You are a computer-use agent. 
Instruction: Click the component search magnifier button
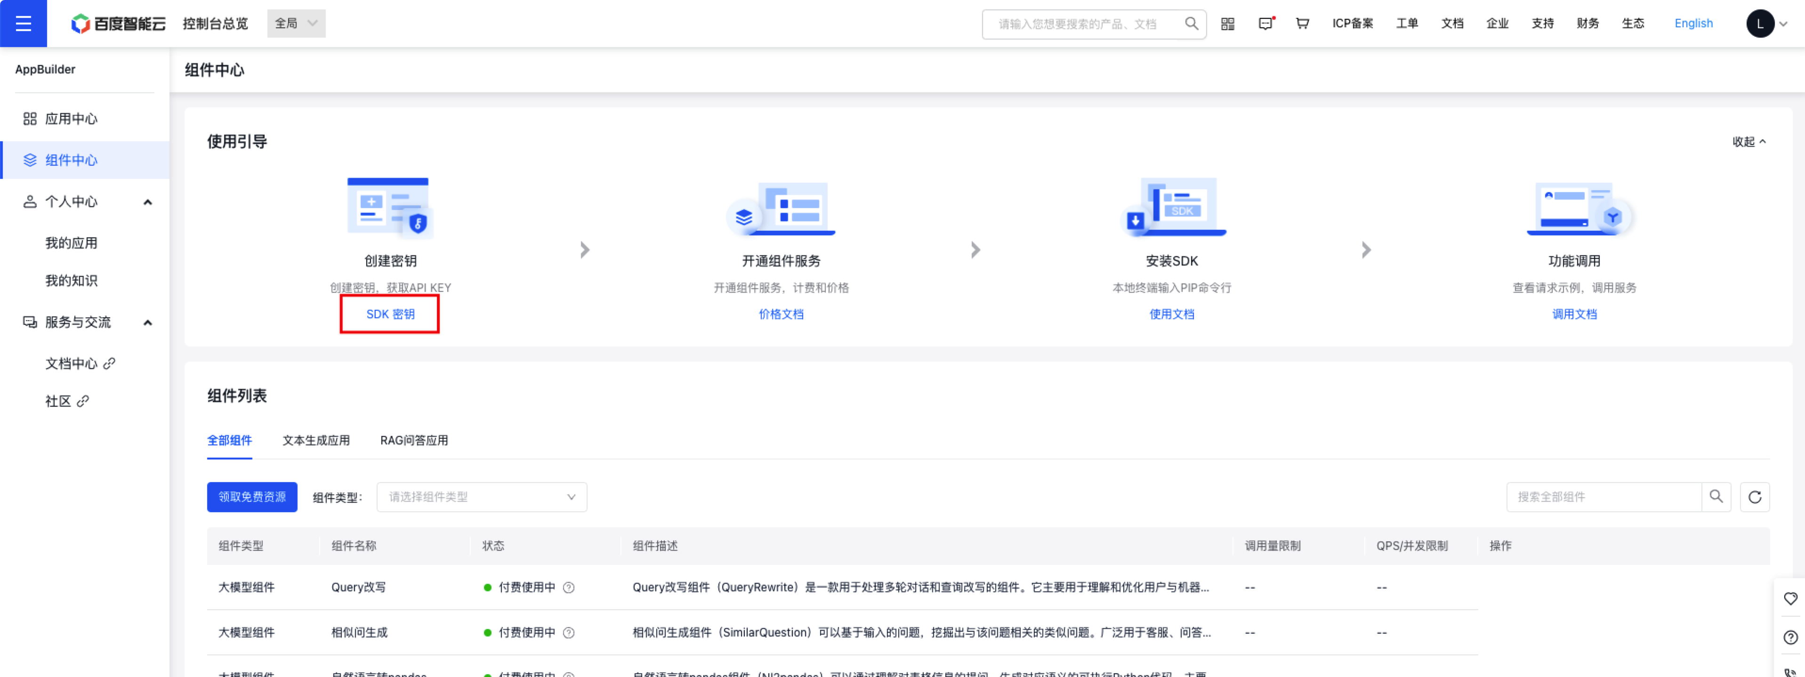point(1716,497)
